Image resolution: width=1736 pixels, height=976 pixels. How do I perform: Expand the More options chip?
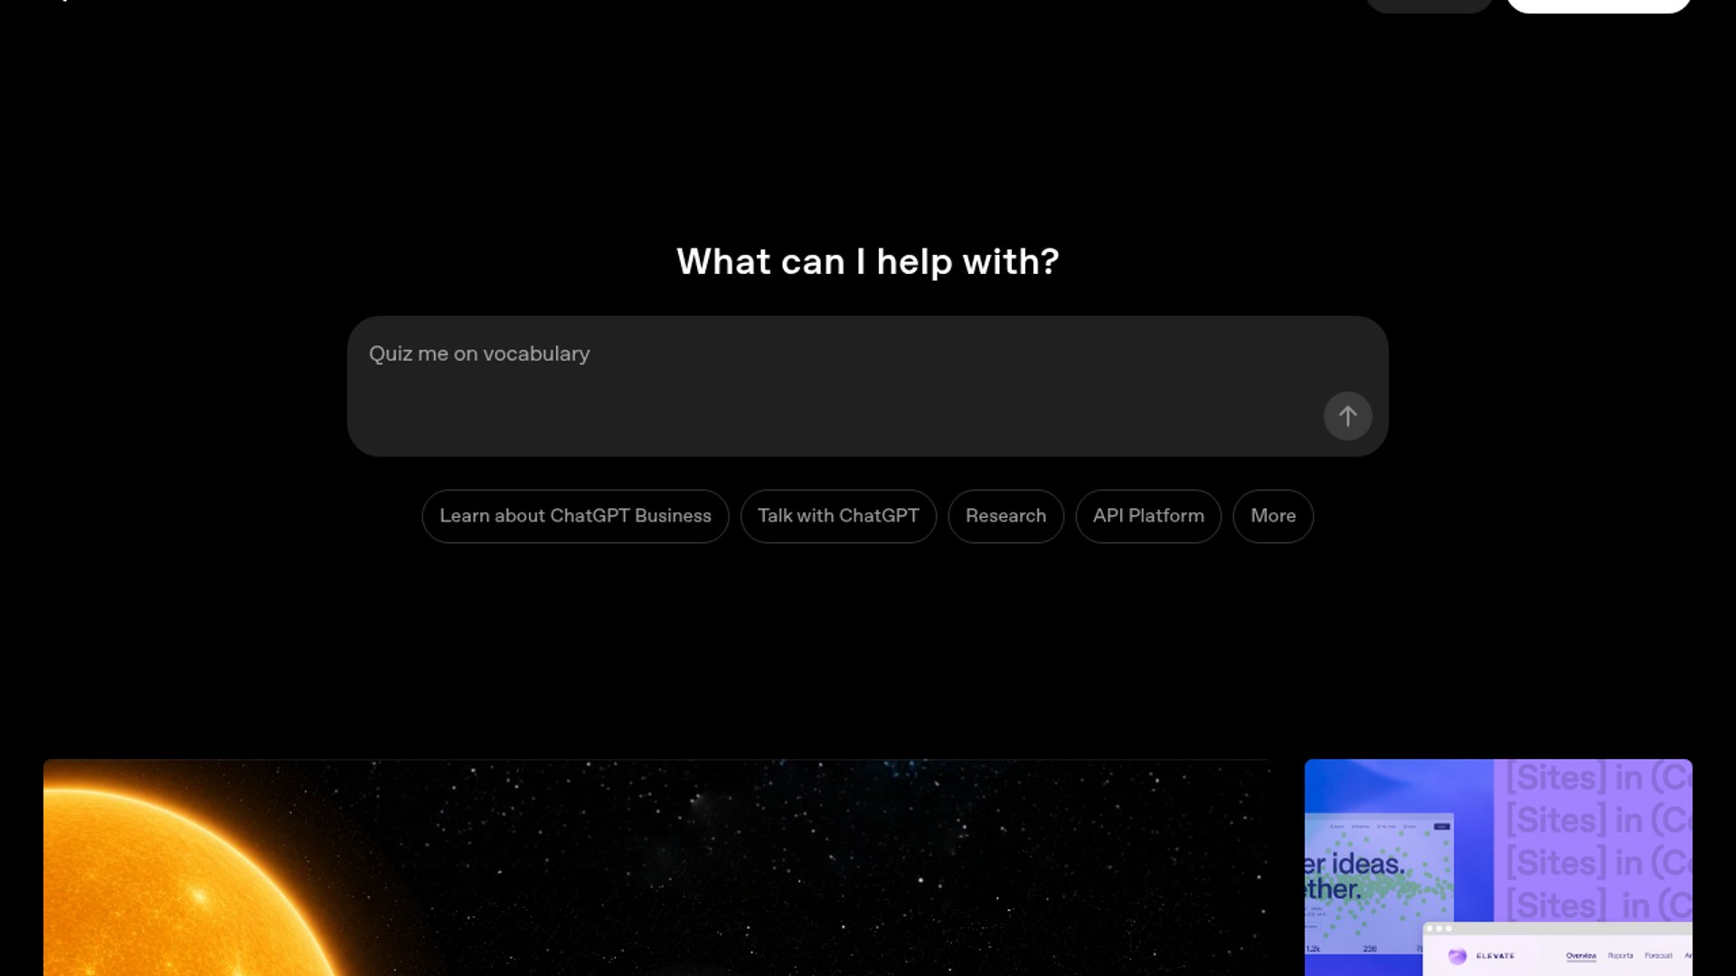click(1273, 516)
